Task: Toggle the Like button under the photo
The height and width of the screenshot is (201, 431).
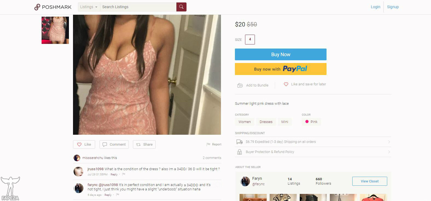Action: (x=84, y=145)
